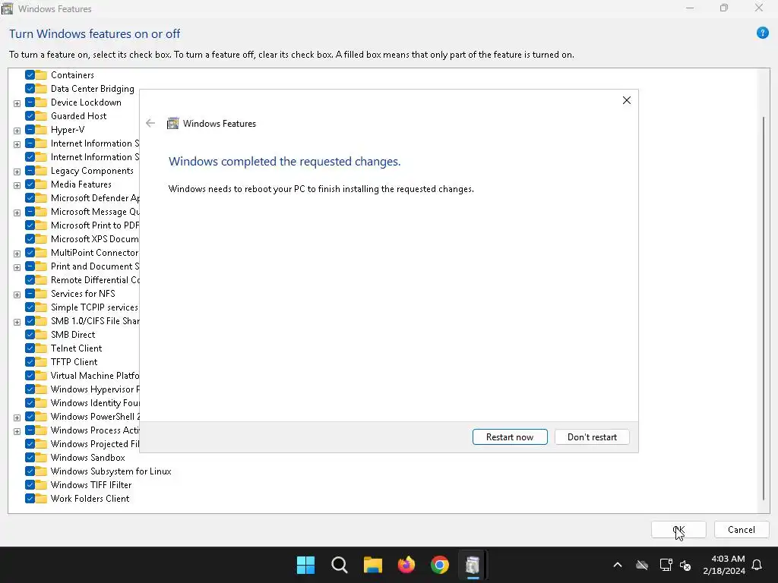Open File Explorer from the taskbar
The image size is (778, 583).
pyautogui.click(x=372, y=565)
